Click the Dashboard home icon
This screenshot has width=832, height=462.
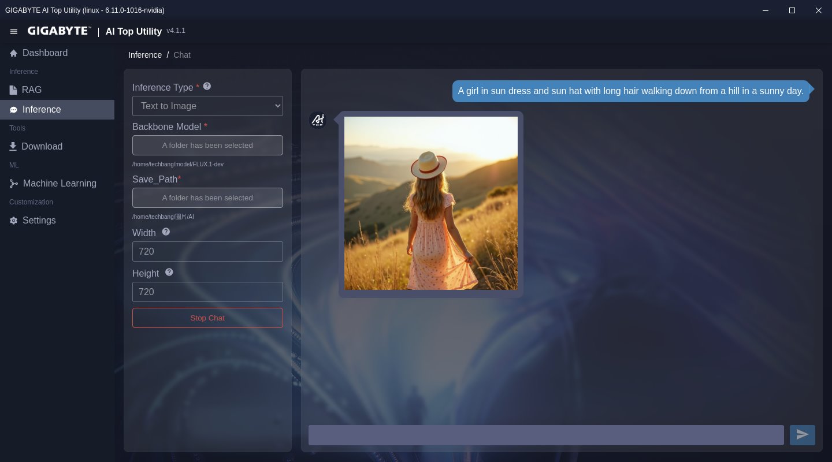(x=13, y=53)
